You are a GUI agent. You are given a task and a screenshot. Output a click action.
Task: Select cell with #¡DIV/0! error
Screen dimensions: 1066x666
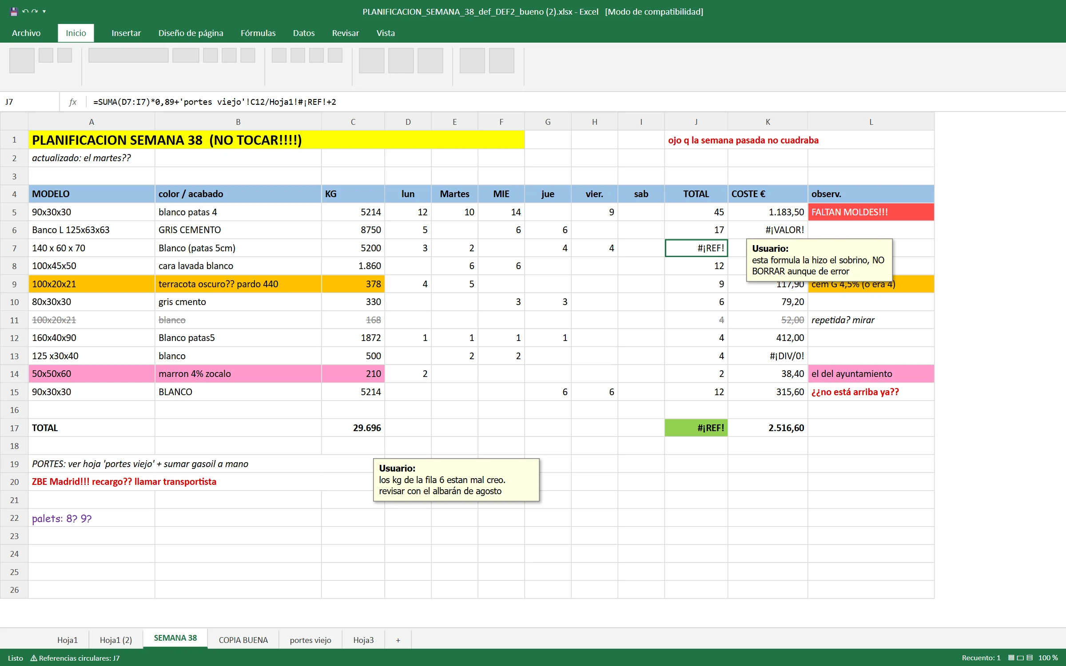[x=768, y=356]
